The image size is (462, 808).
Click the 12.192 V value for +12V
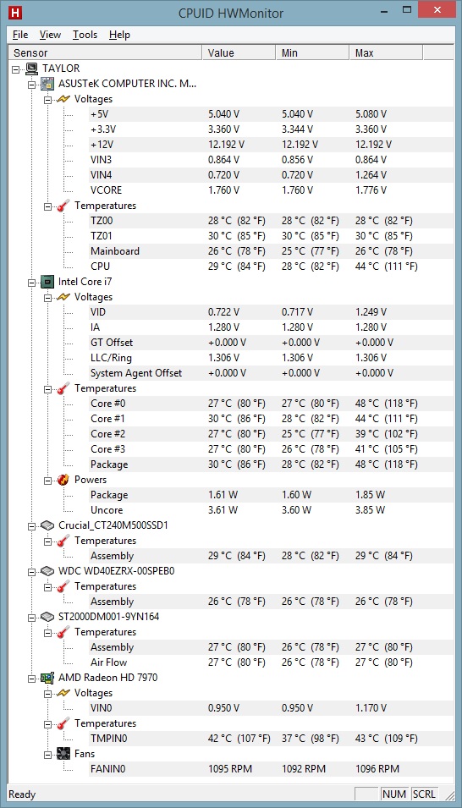click(227, 145)
